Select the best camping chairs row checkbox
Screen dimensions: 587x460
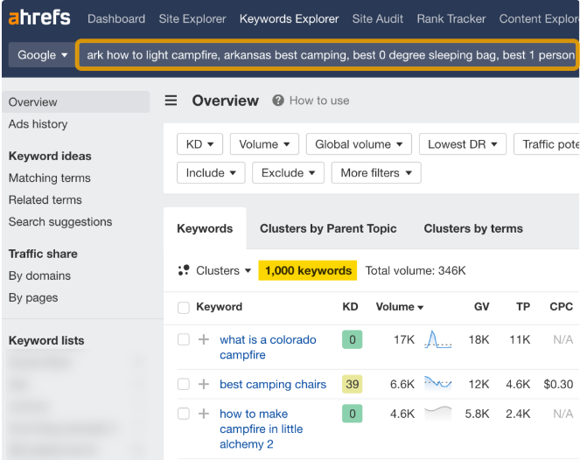tap(184, 384)
